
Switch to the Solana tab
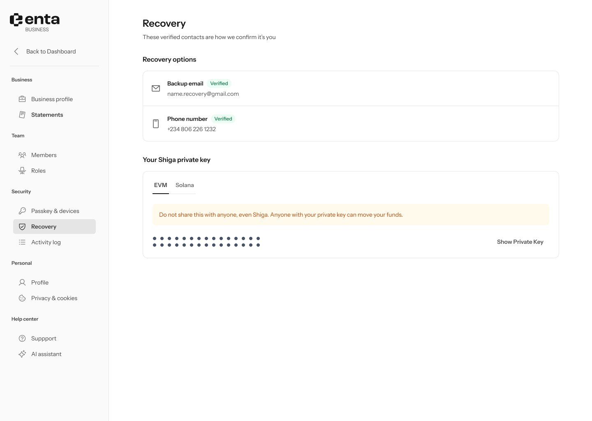(x=185, y=185)
